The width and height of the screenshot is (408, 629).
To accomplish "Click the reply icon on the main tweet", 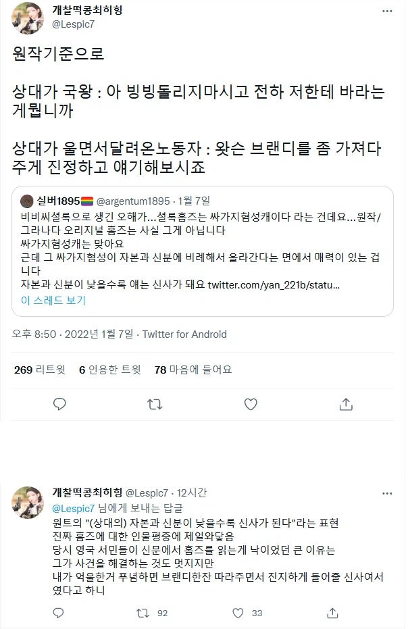I will tap(60, 403).
